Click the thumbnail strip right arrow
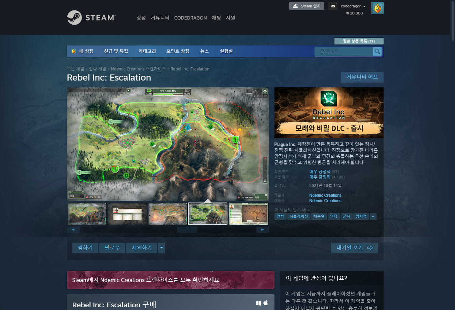 click(x=262, y=230)
